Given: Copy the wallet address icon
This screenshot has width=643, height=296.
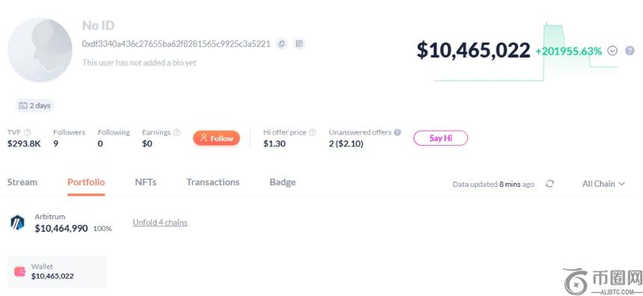Looking at the screenshot, I should 281,44.
